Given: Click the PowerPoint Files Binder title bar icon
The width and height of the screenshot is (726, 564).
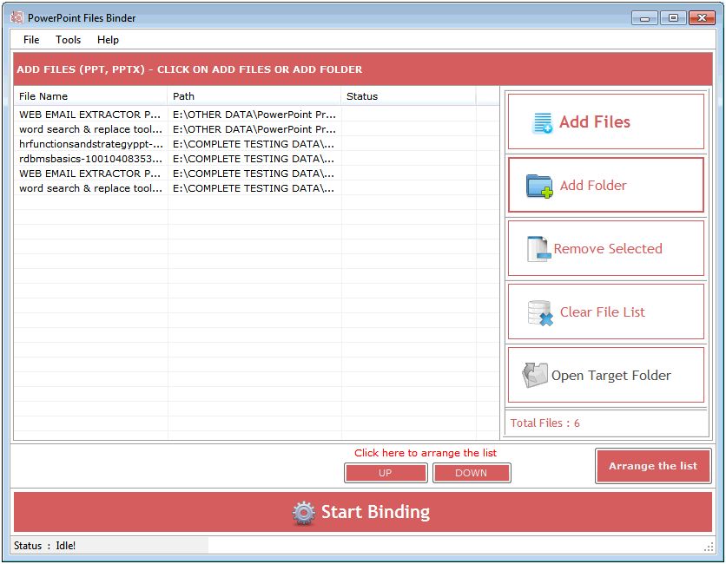Looking at the screenshot, I should [x=16, y=17].
